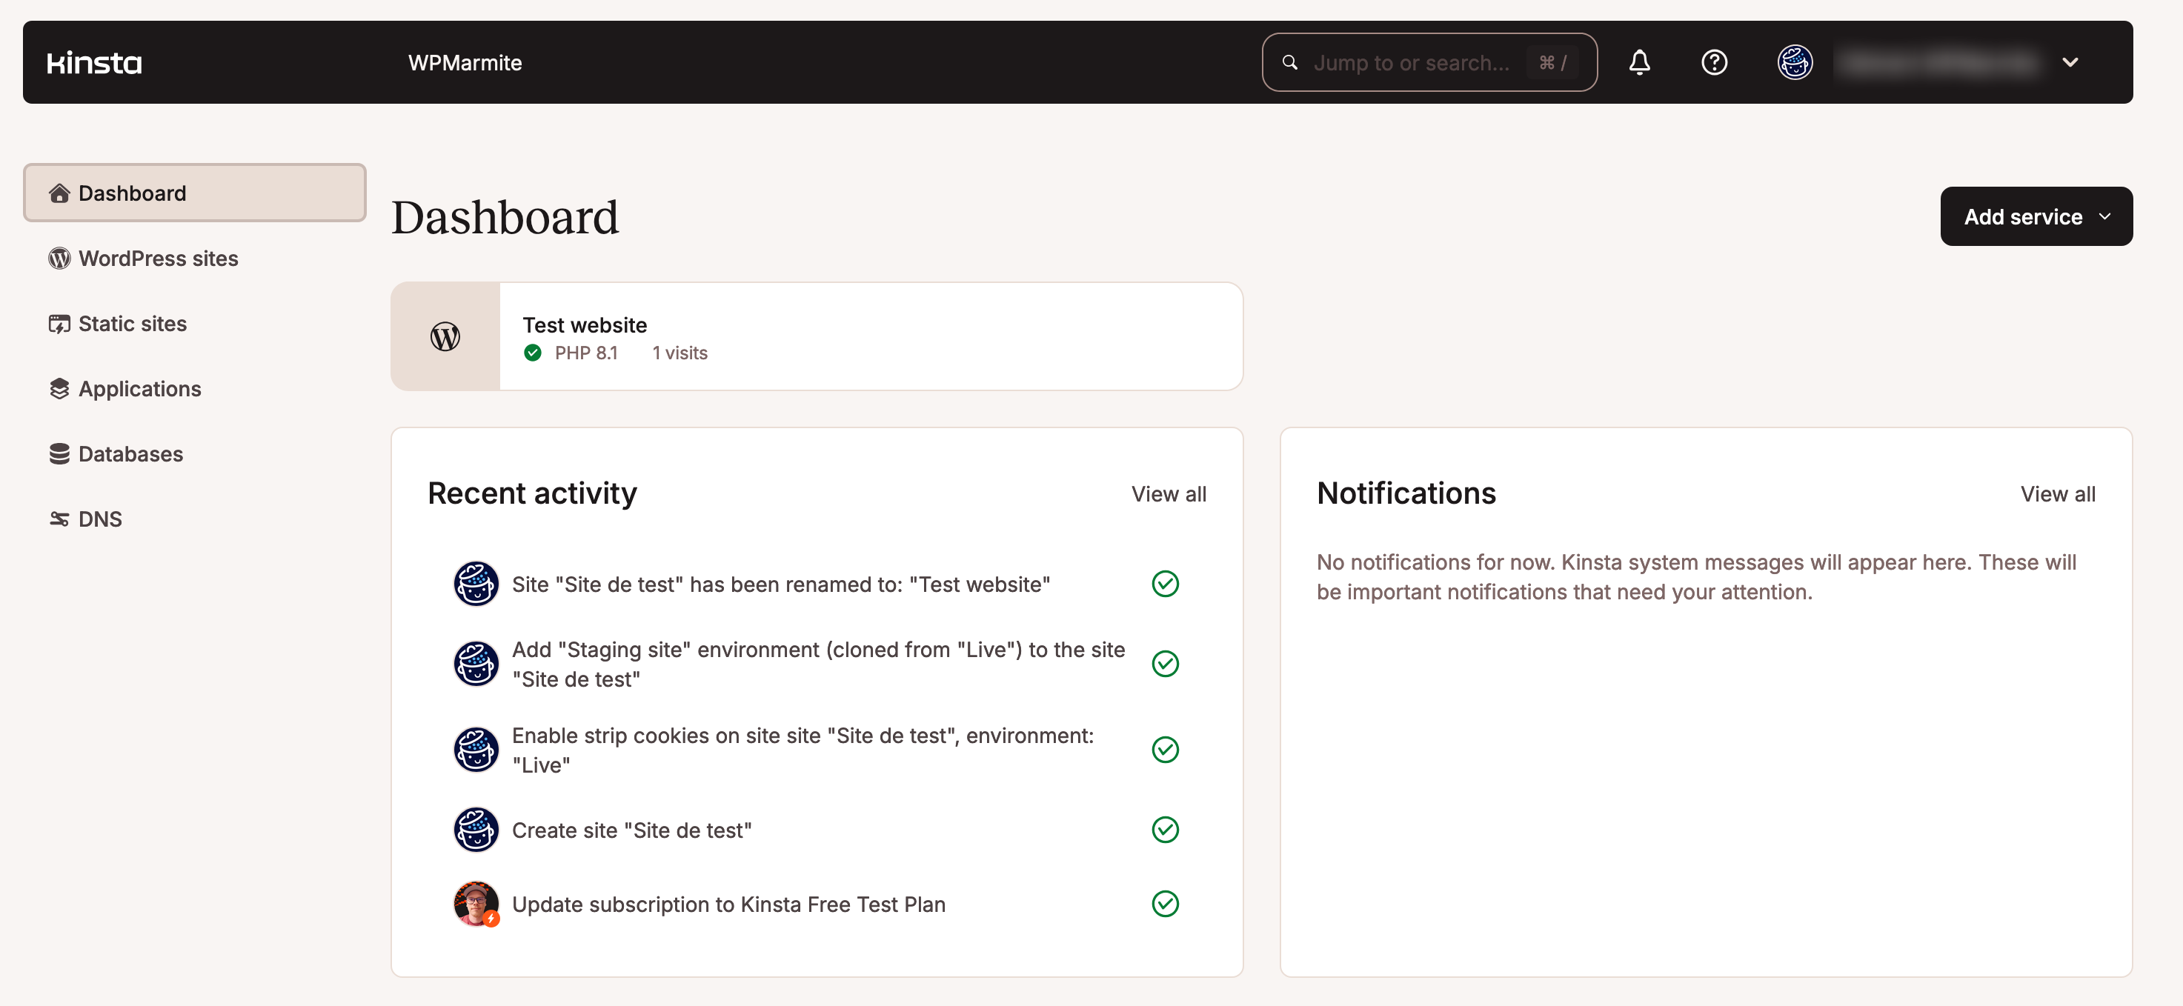Screen dimensions: 2183x1006
Task: Click the Kinsta logo in header
Action: click(x=94, y=63)
